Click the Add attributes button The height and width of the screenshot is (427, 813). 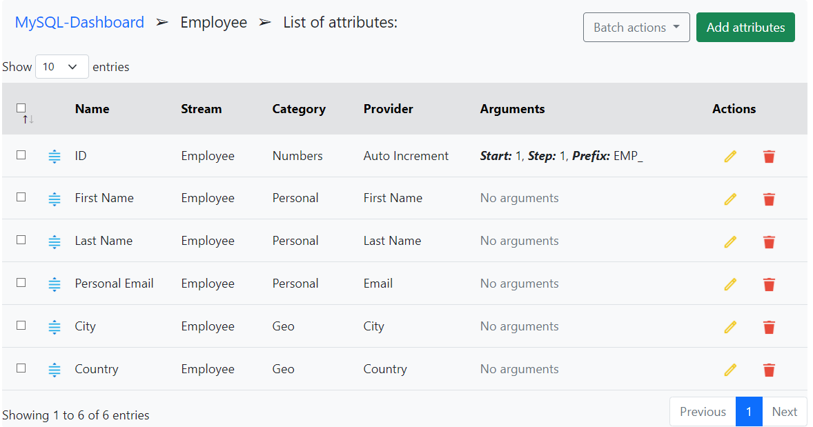[x=745, y=28]
